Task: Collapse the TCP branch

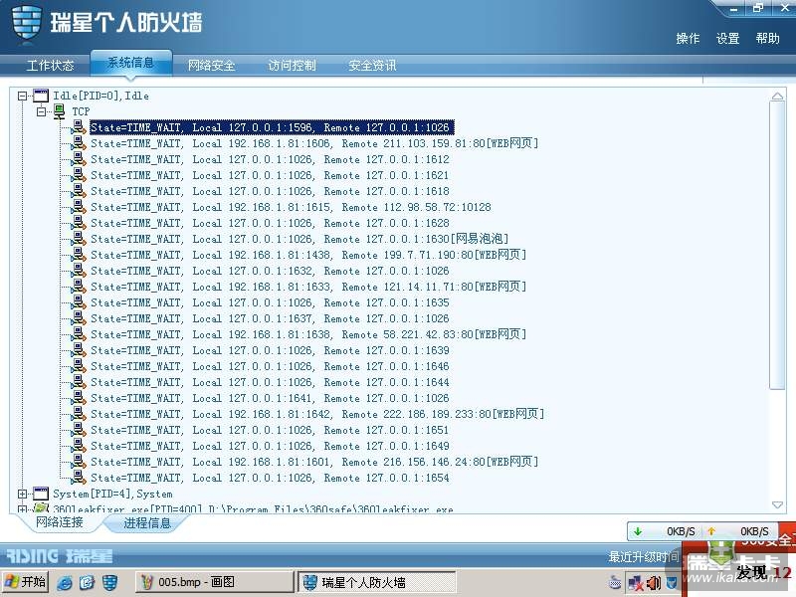Action: 41,111
